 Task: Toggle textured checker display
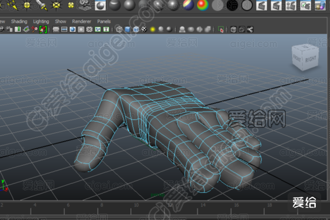click(x=144, y=29)
